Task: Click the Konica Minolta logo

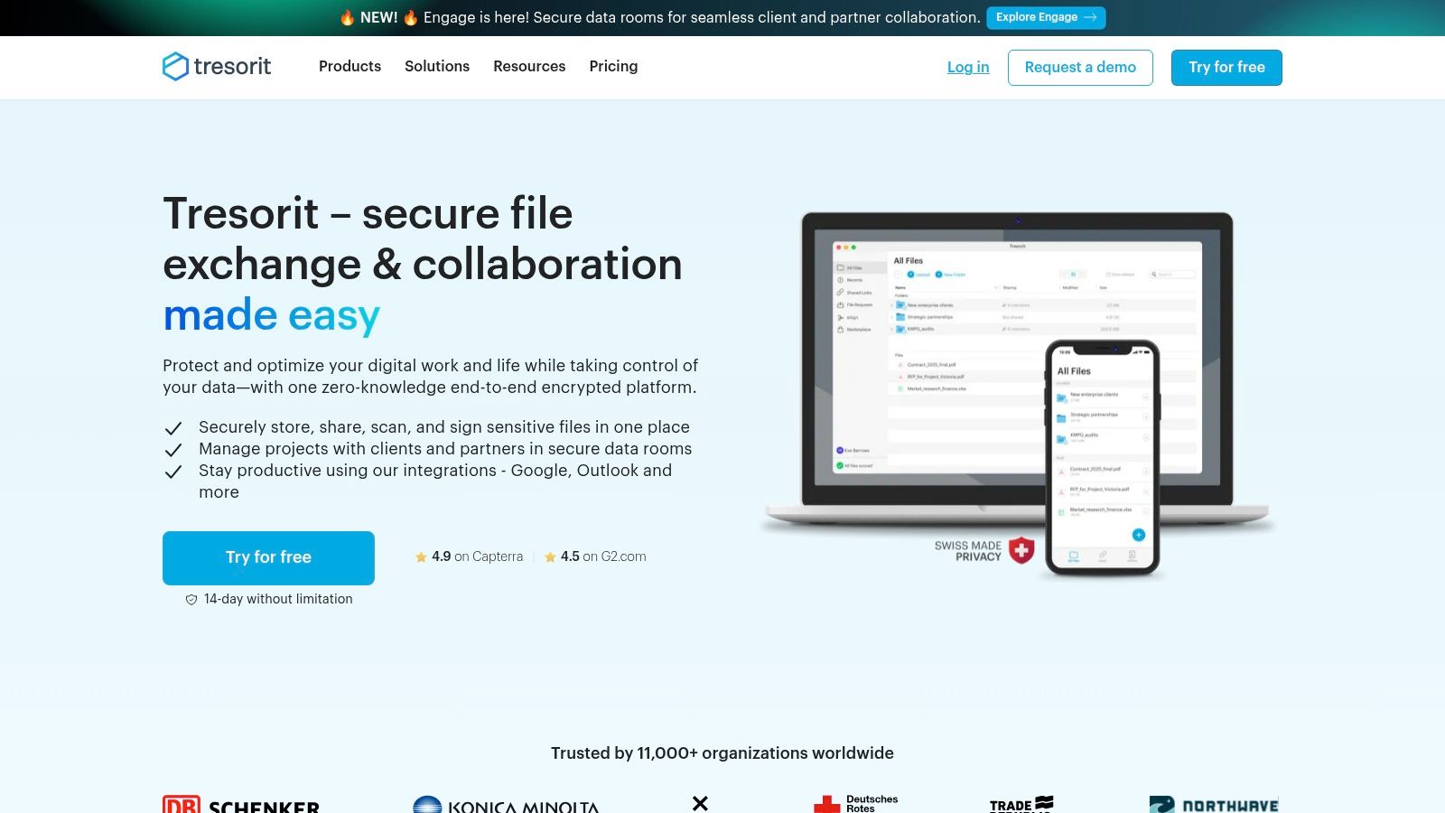Action: [x=506, y=804]
